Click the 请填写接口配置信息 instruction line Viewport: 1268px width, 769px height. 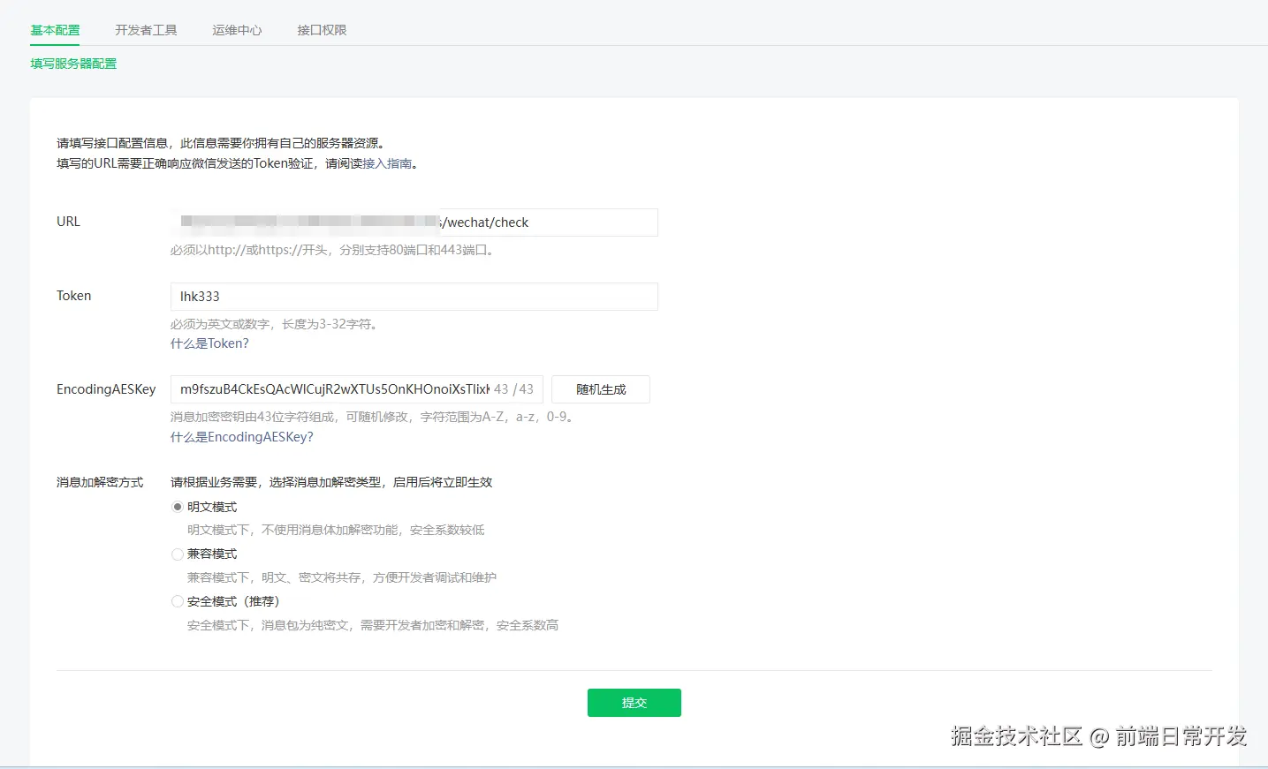point(221,143)
